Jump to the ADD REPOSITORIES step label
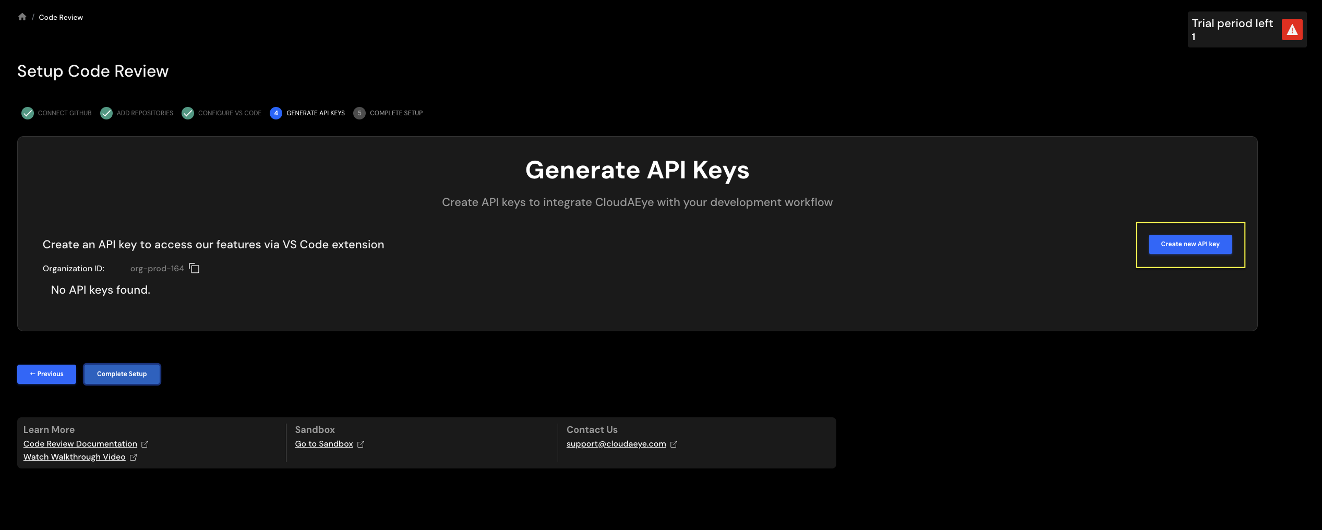This screenshot has height=530, width=1322. click(145, 113)
